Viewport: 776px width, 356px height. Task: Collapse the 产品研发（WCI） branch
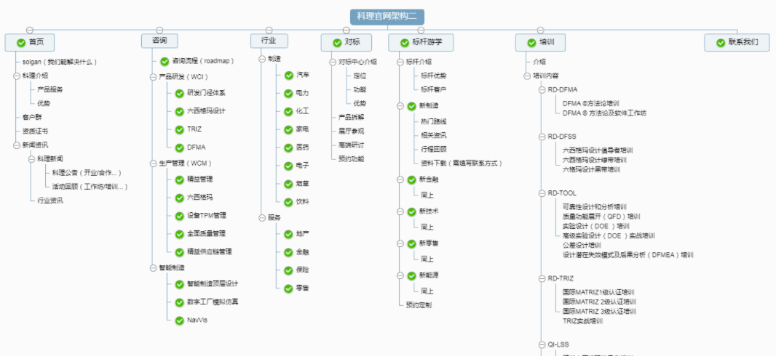[x=154, y=76]
